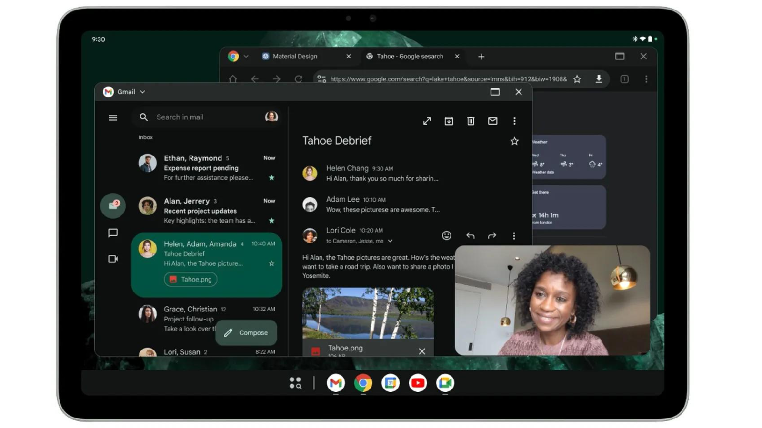The width and height of the screenshot is (762, 428).
Task: Bookmark this page star in Chrome
Action: [x=577, y=79]
